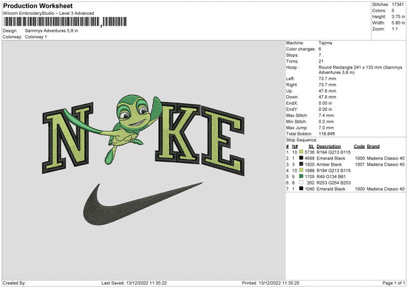Click the Colors value 5
This screenshot has height=288, width=408.
pyautogui.click(x=393, y=11)
